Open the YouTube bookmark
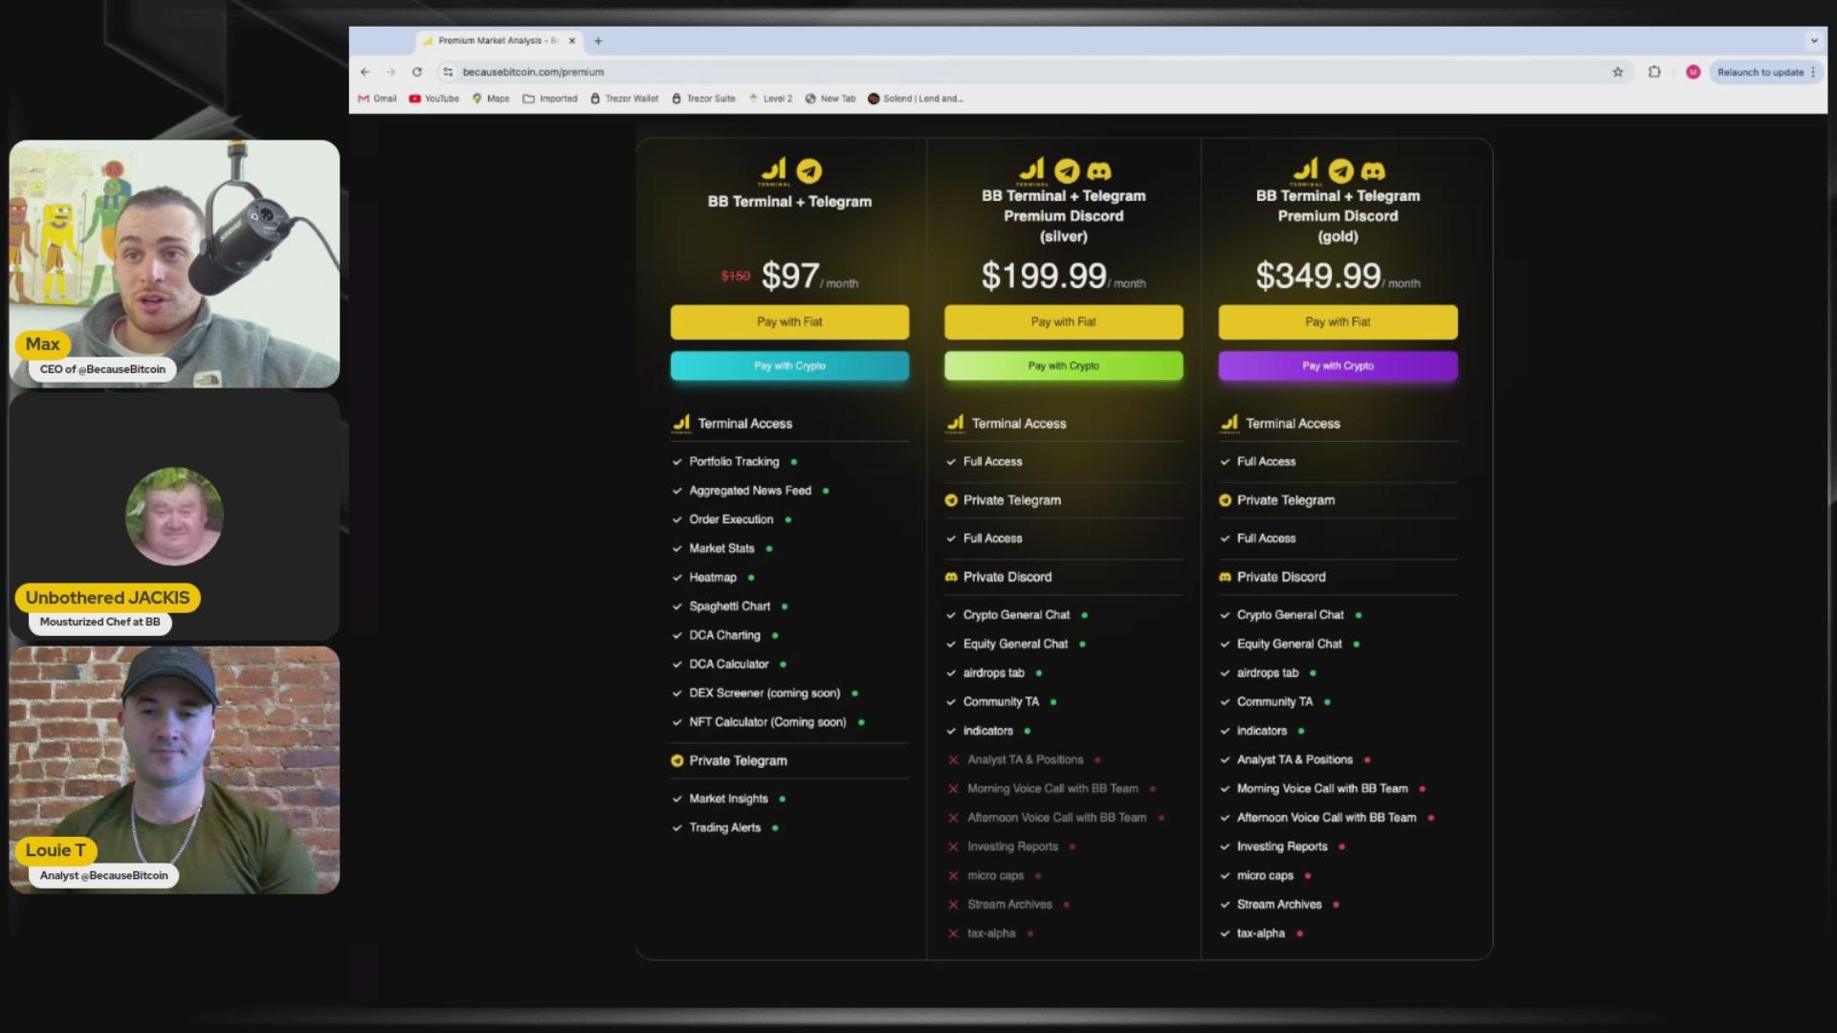This screenshot has height=1033, width=1837. coord(434,99)
